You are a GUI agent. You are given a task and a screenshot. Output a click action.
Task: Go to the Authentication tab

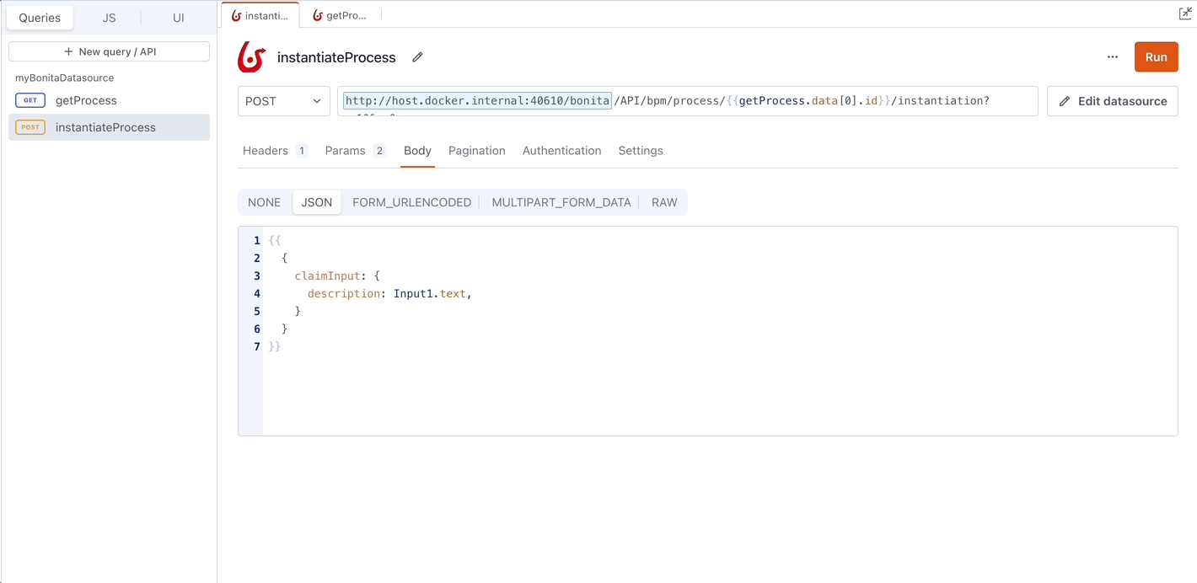click(561, 151)
